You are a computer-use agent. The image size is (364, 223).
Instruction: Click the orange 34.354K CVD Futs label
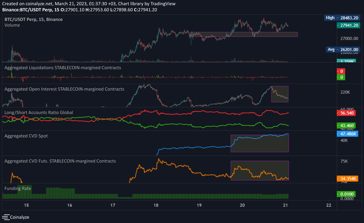347,179
